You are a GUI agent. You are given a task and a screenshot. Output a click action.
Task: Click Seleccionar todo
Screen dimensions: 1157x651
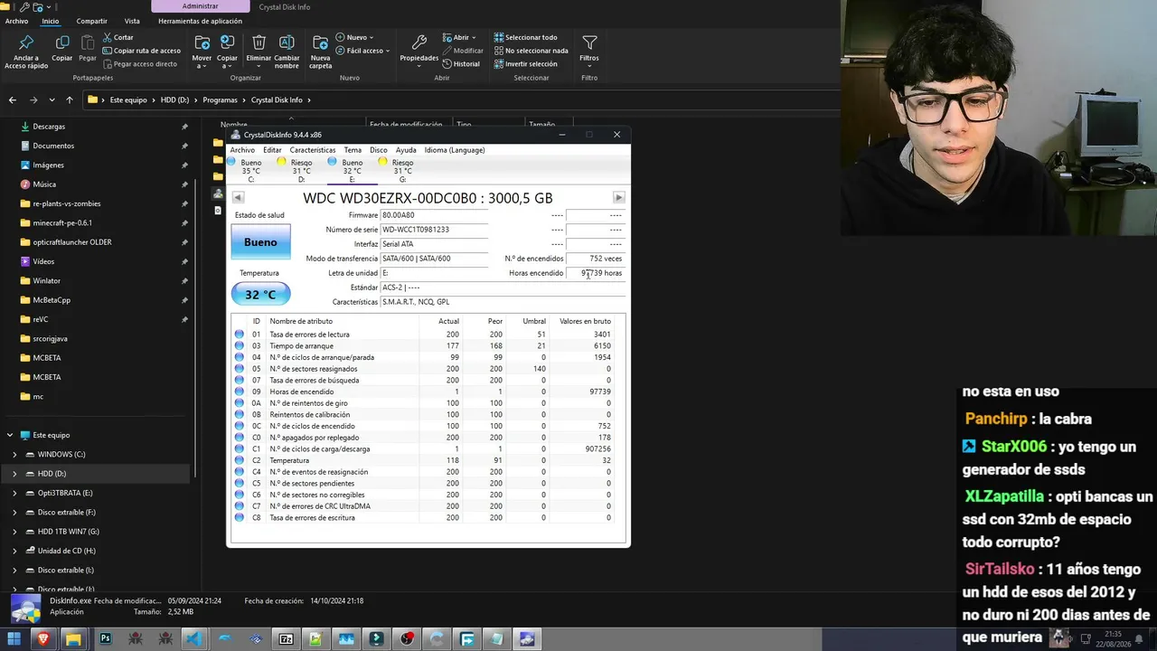(x=525, y=38)
